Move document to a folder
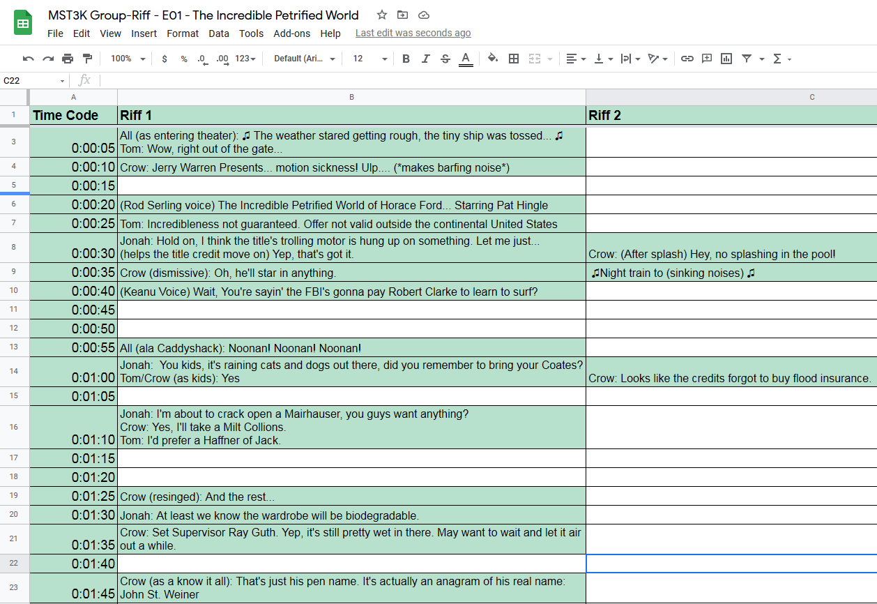Viewport: 877px width, 604px height. 402,15
